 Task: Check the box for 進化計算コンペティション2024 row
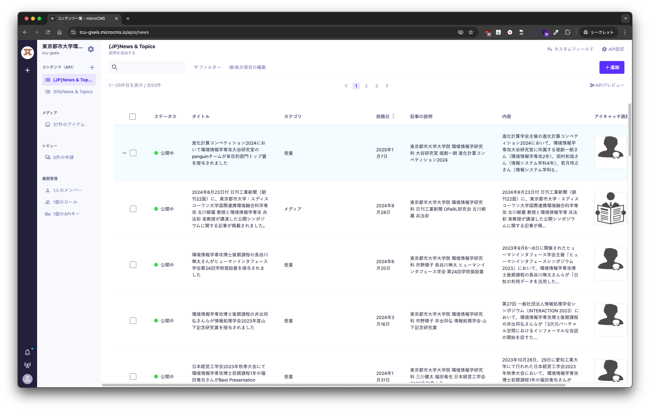133,153
